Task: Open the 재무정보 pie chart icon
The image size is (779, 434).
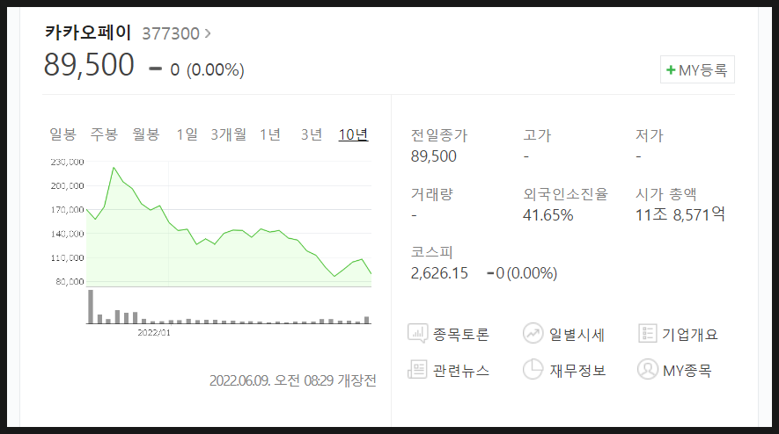Action: click(533, 370)
